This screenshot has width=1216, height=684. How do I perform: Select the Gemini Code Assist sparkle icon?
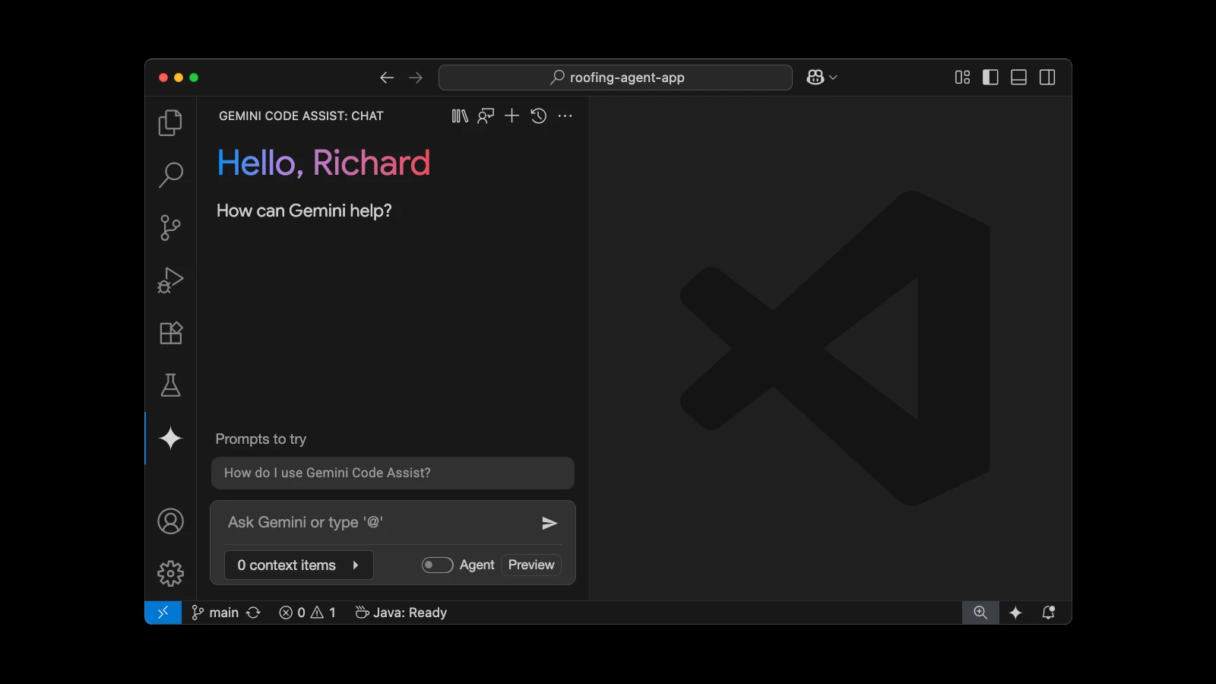170,438
